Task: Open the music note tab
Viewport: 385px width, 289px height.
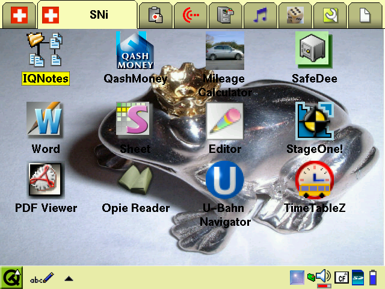Action: [260, 15]
